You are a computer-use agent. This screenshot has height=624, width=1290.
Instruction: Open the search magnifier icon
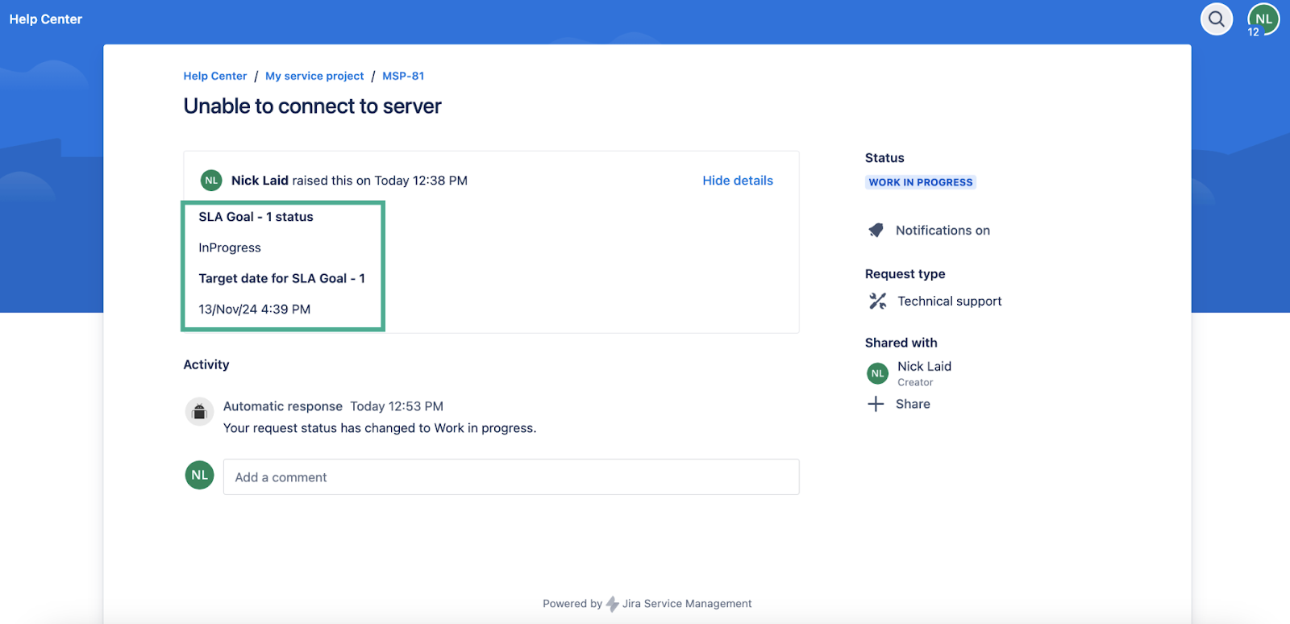(1216, 19)
